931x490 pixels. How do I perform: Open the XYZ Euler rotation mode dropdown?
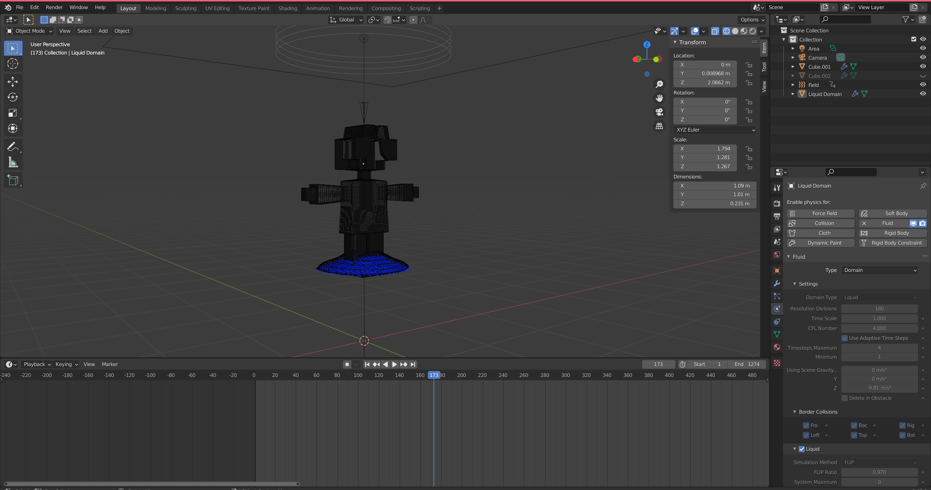715,130
